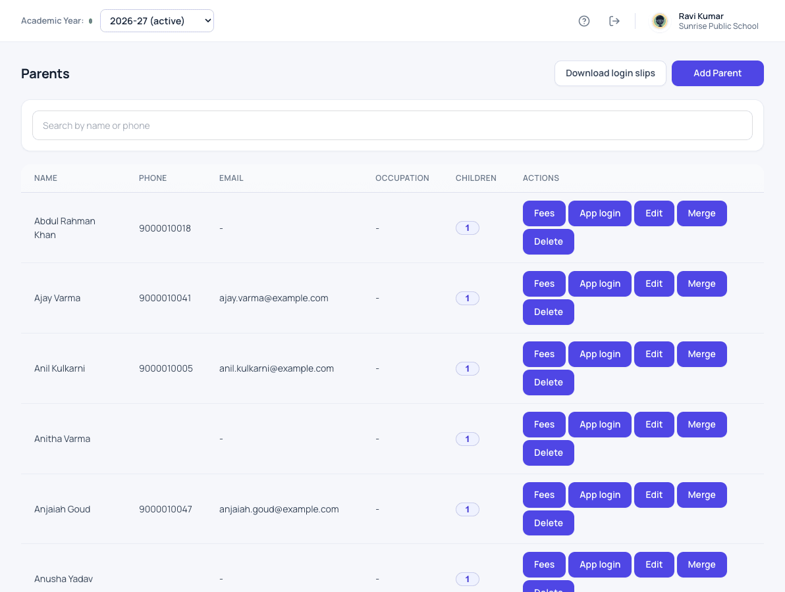
Task: Click the Add Parent button
Action: [717, 74]
